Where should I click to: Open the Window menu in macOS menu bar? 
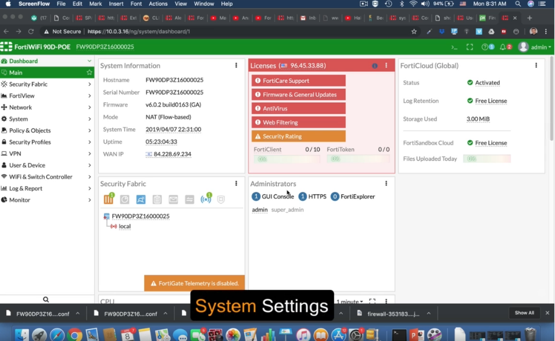coord(203,4)
